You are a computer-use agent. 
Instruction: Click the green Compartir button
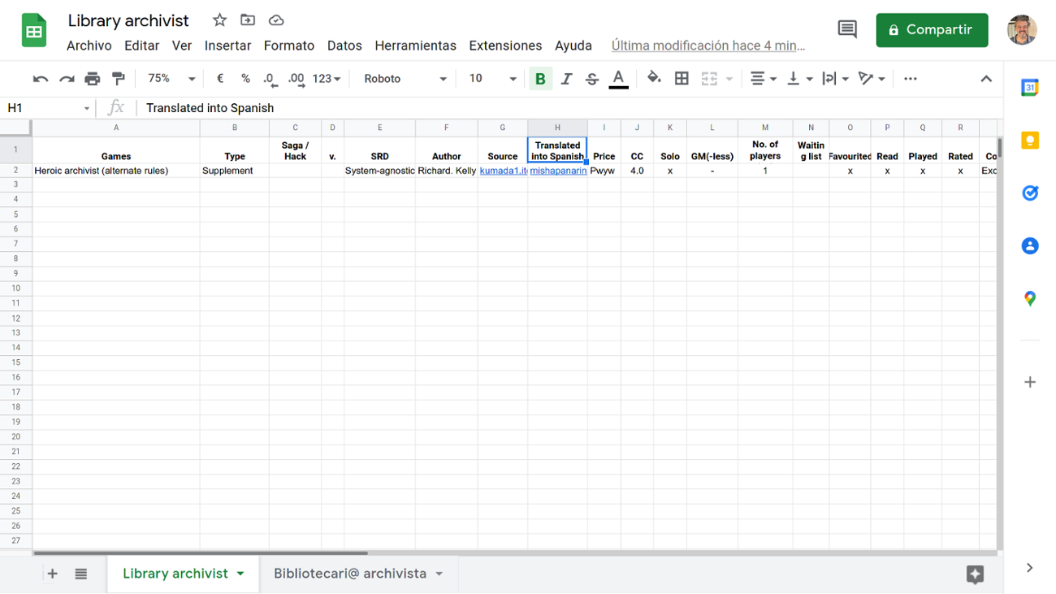tap(932, 30)
